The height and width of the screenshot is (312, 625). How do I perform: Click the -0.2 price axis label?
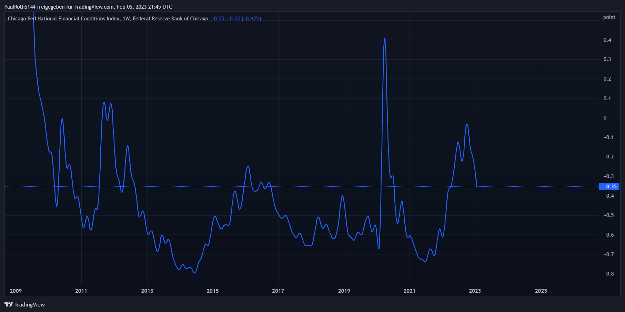coord(608,157)
